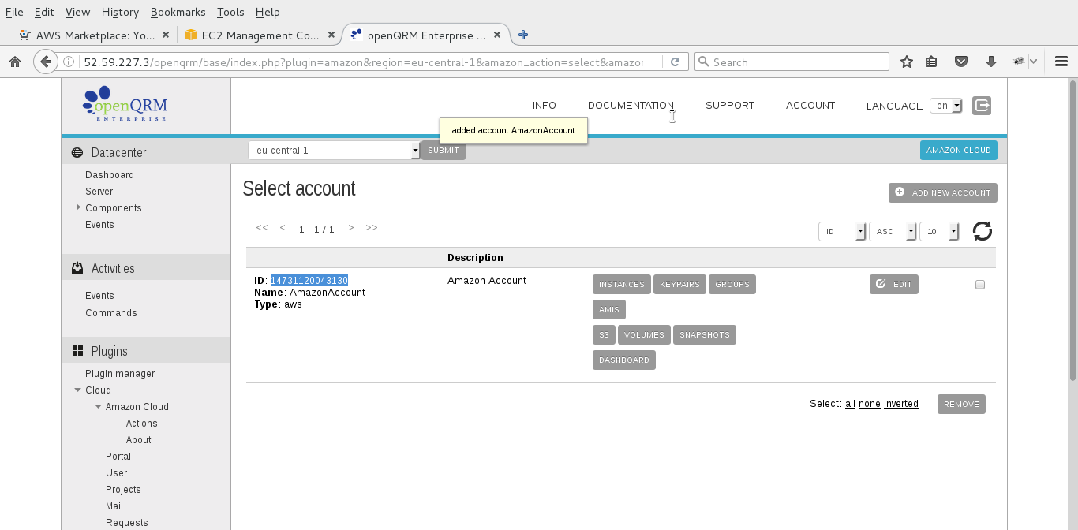Show site information icon in address bar
The height and width of the screenshot is (530, 1078).
(69, 62)
